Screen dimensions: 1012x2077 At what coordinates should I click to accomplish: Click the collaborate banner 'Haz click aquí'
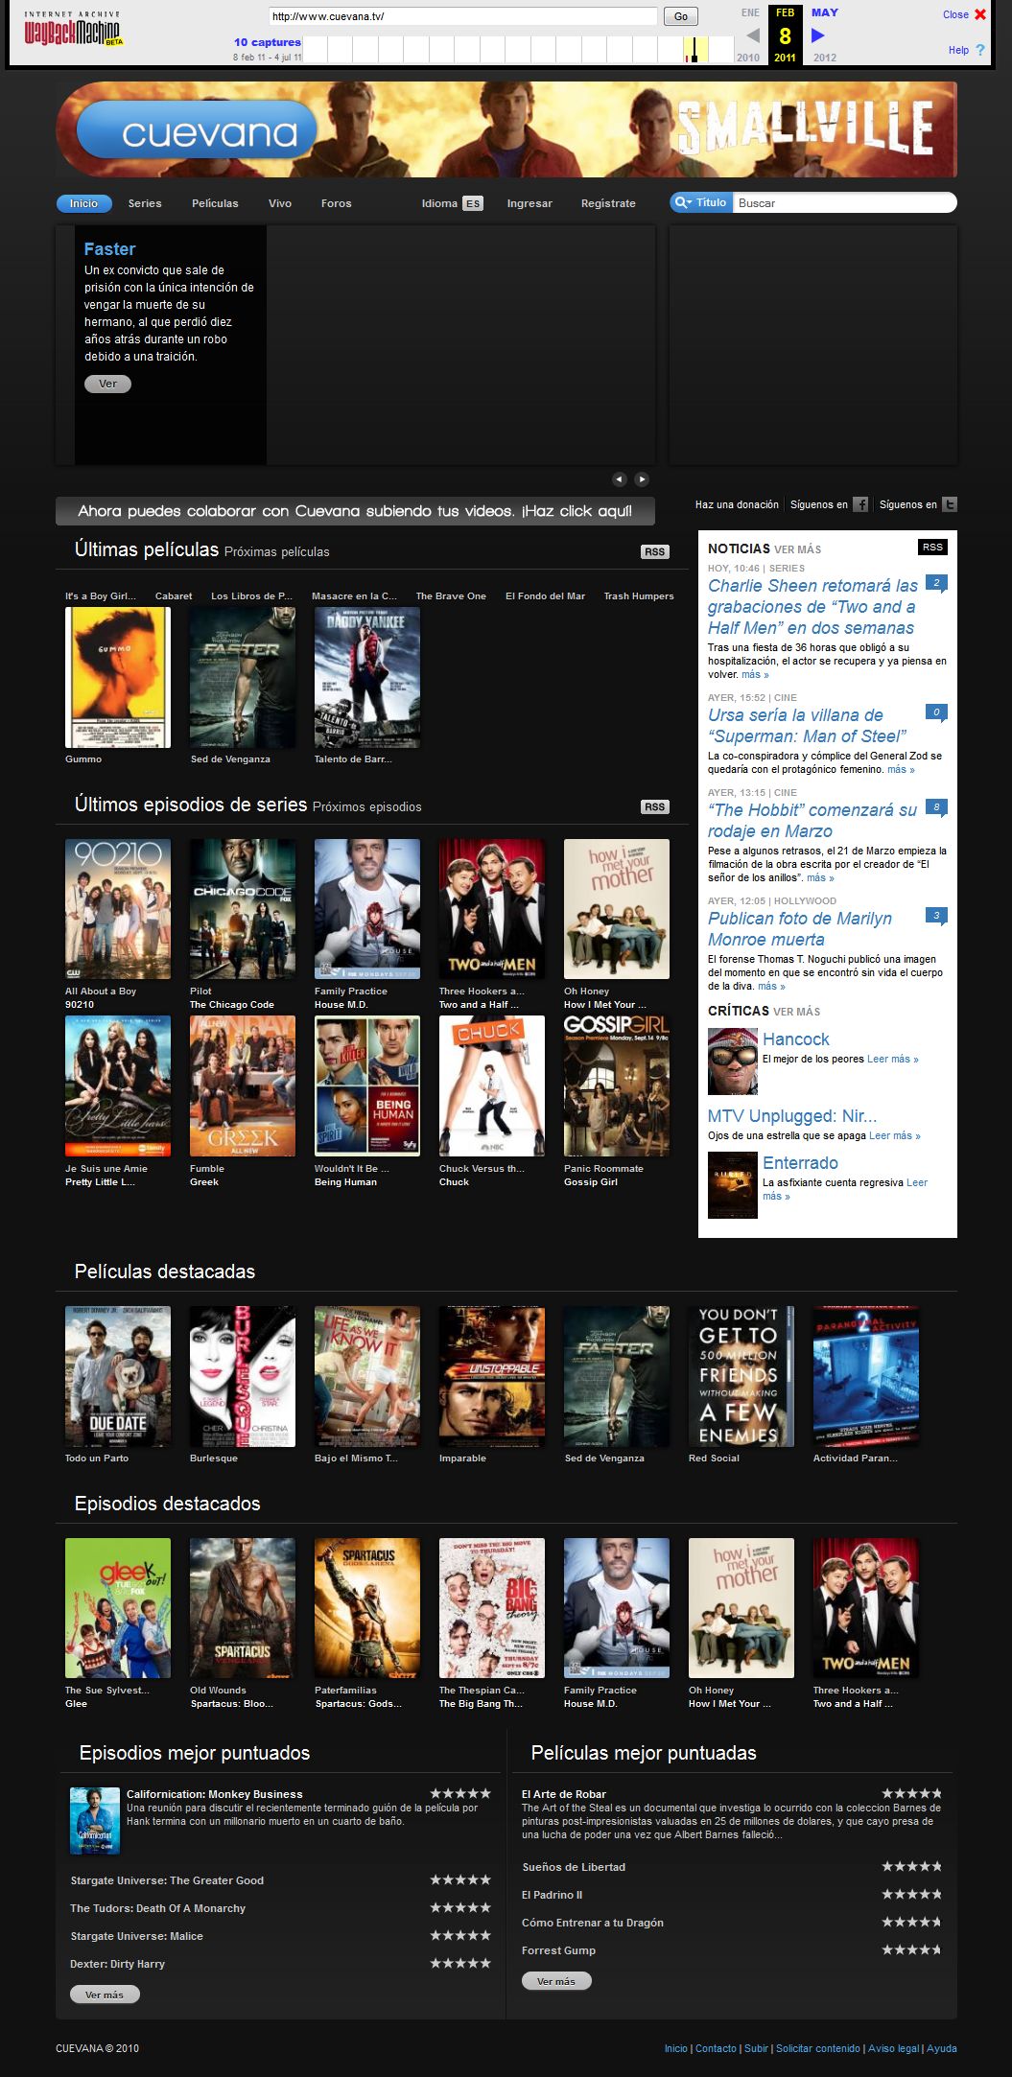coord(355,511)
